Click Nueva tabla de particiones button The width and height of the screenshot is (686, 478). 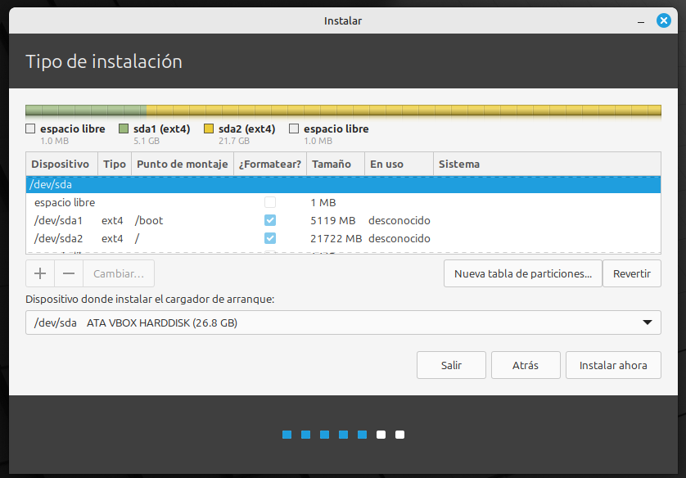click(522, 273)
